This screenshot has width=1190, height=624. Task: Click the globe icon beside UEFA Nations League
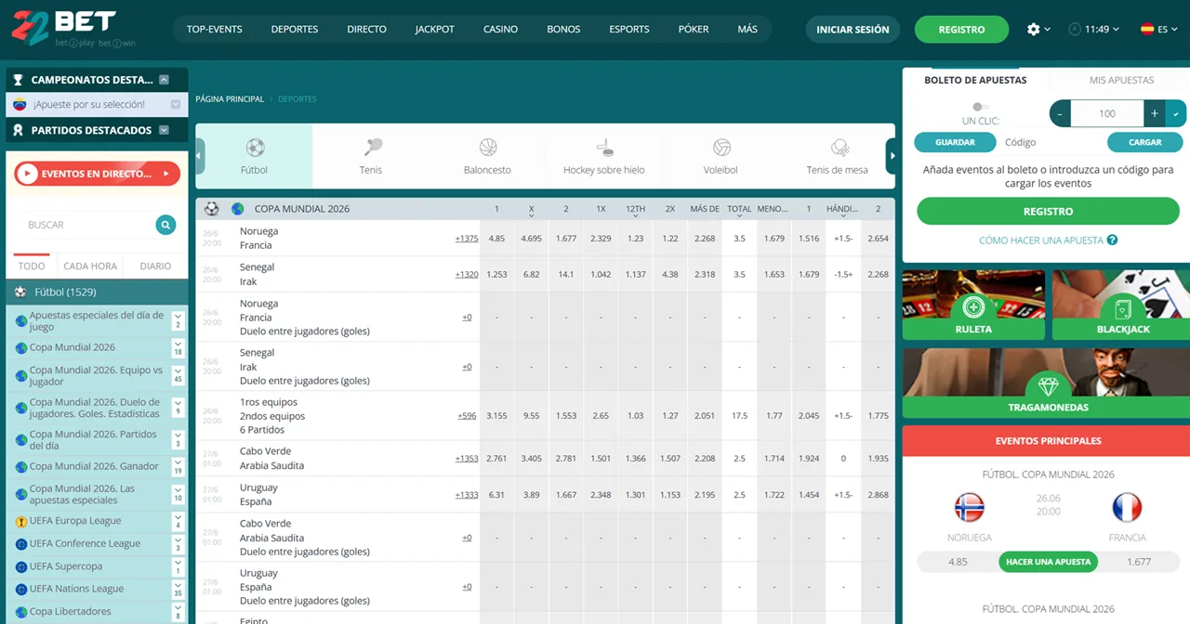click(21, 589)
